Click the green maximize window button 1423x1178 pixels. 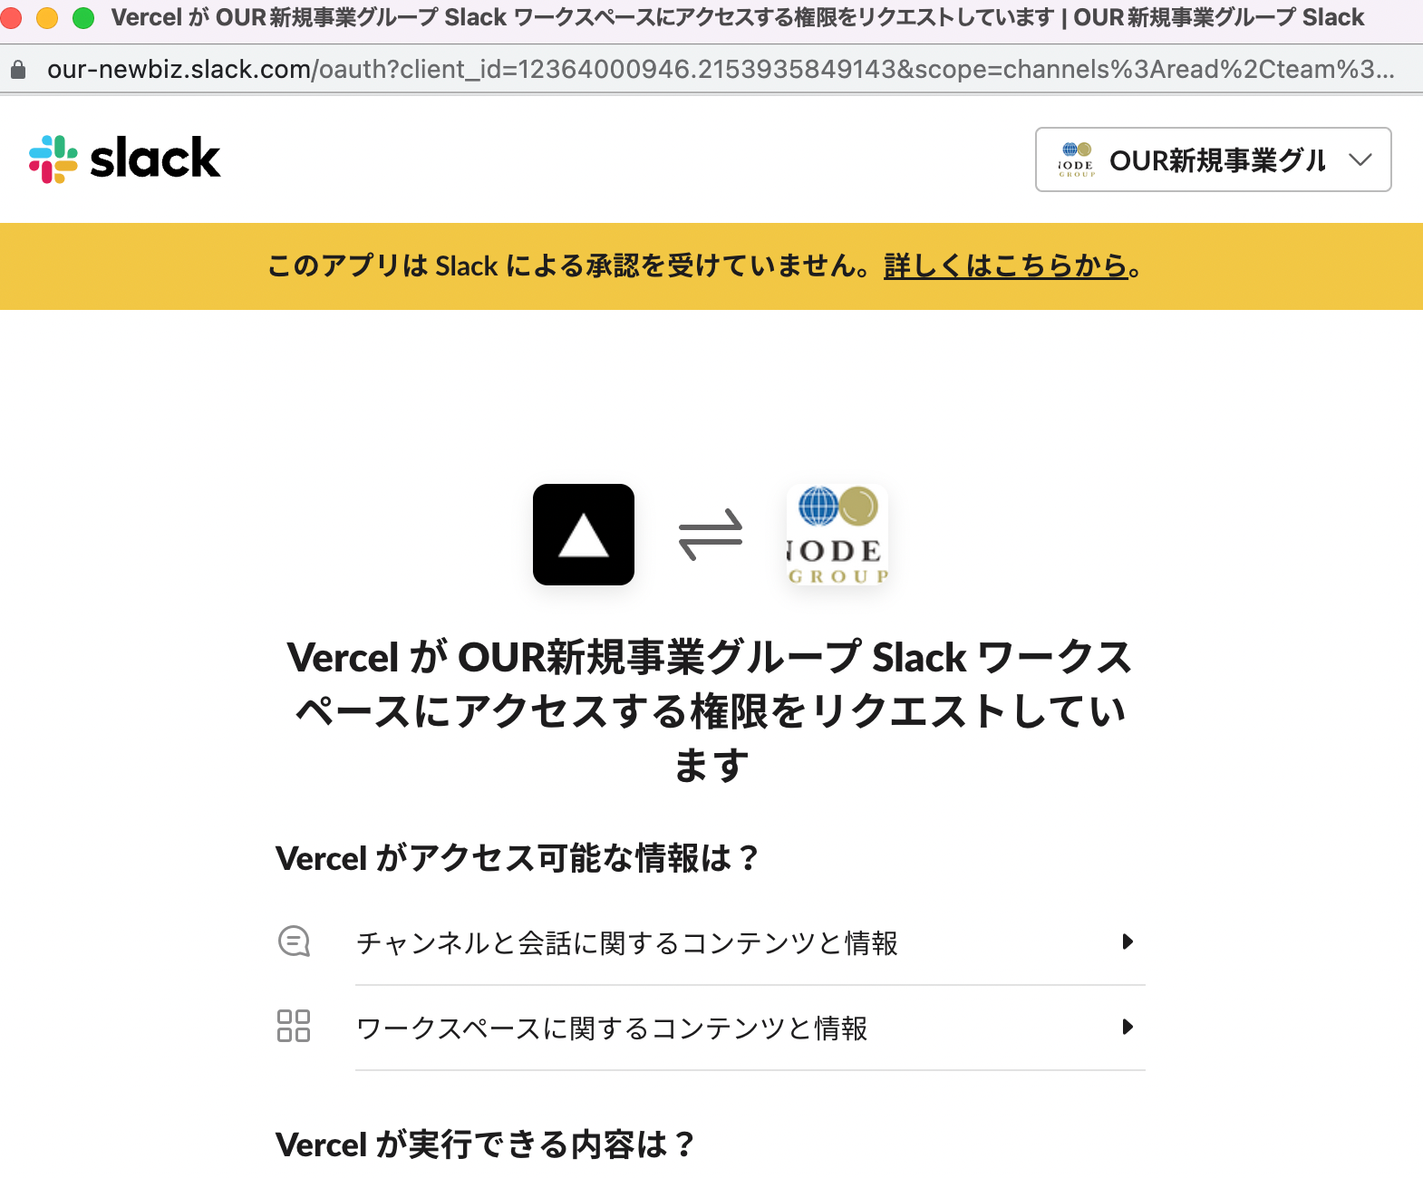click(83, 17)
